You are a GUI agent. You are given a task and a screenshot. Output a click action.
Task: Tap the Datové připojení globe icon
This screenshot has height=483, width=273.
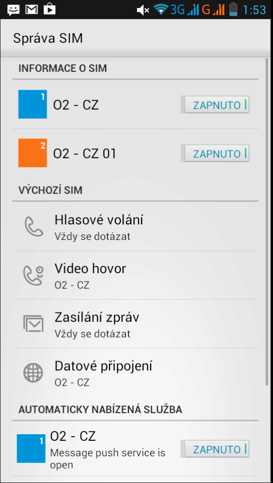click(34, 373)
